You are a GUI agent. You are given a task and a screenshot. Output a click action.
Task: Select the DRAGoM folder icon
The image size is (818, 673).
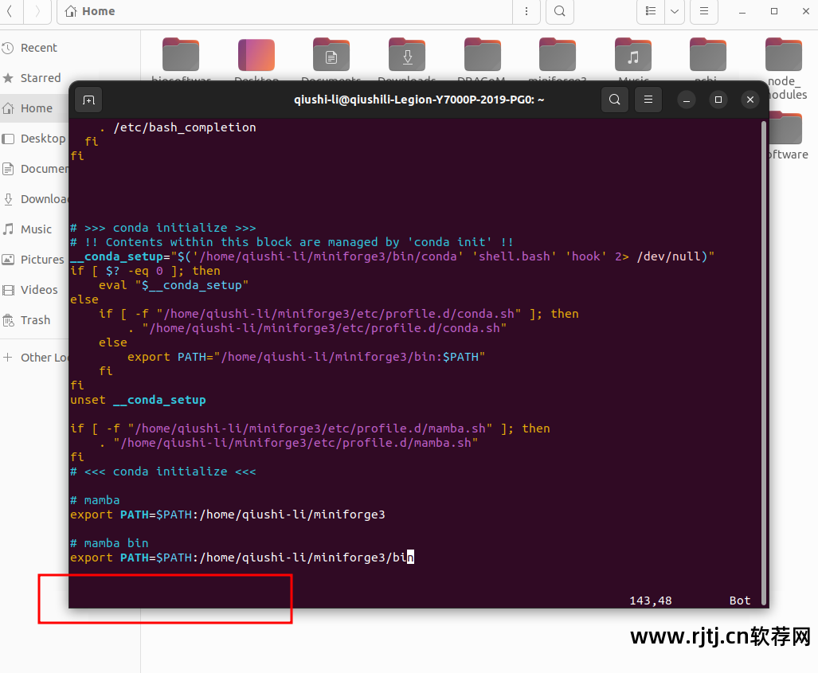[x=482, y=54]
